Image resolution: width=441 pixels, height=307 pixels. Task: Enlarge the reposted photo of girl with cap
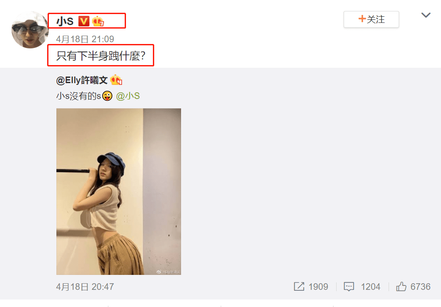(119, 192)
